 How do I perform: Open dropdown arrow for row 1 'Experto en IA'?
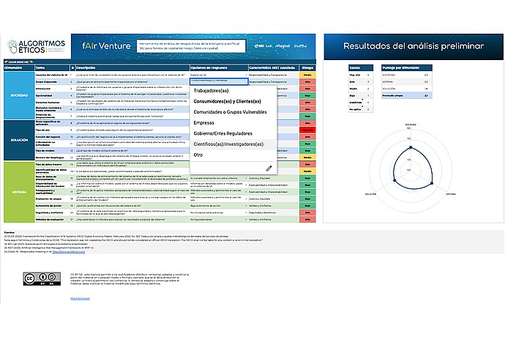pyautogui.click(x=247, y=75)
